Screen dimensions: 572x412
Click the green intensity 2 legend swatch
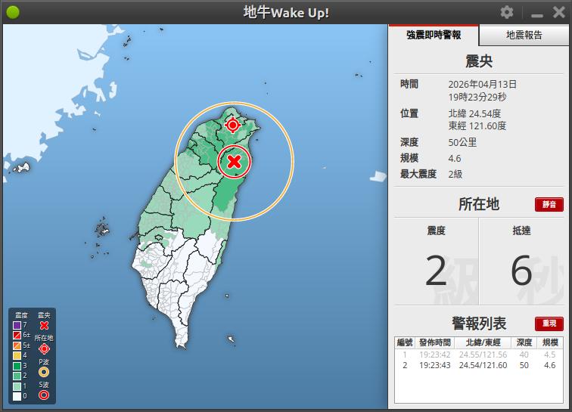tap(17, 376)
